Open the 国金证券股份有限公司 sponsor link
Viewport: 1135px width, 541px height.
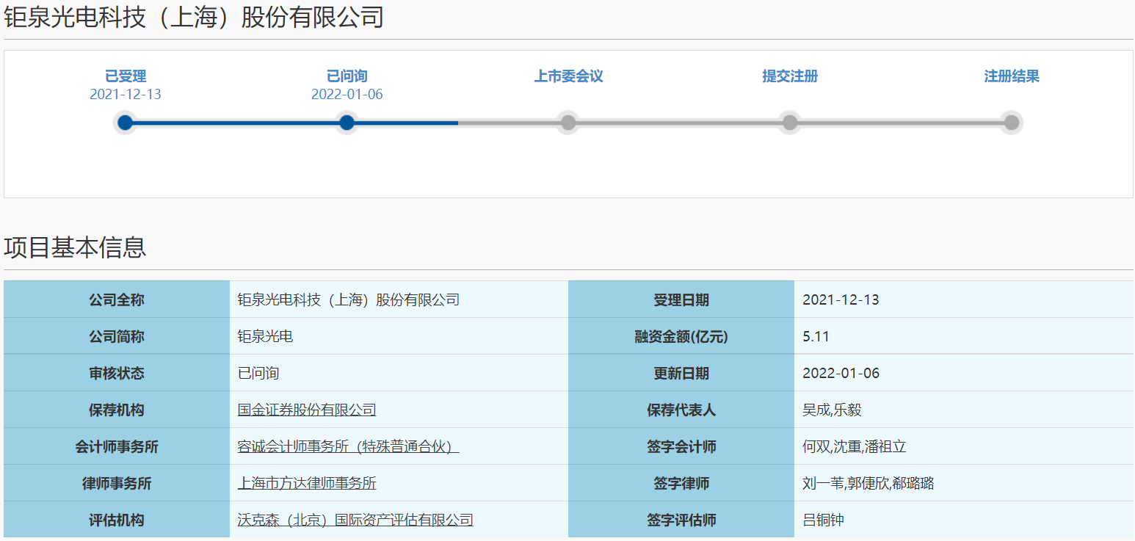click(x=307, y=410)
